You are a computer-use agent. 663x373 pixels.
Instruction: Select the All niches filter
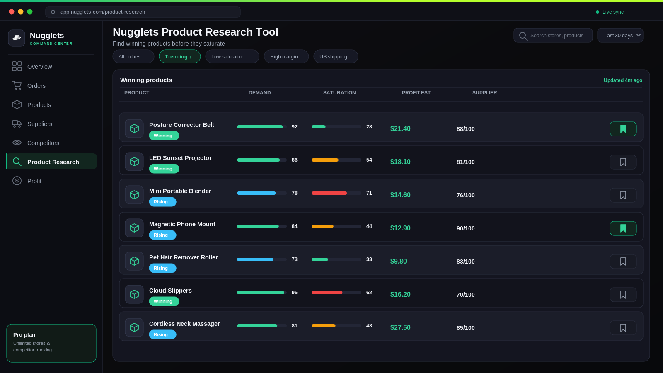133,56
